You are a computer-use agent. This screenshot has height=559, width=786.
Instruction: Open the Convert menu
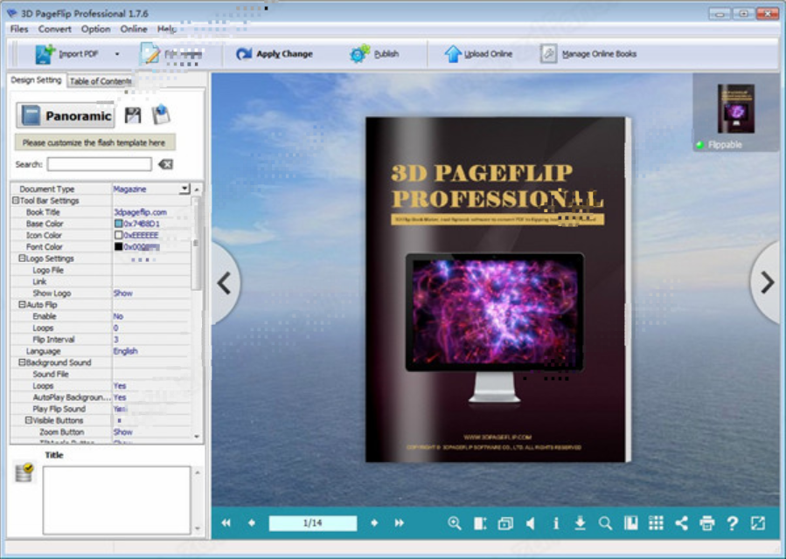(55, 29)
